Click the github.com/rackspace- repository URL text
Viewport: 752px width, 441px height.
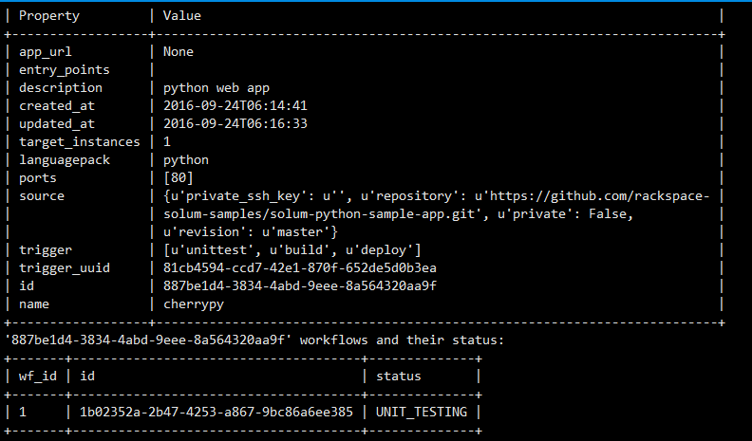[599, 196]
